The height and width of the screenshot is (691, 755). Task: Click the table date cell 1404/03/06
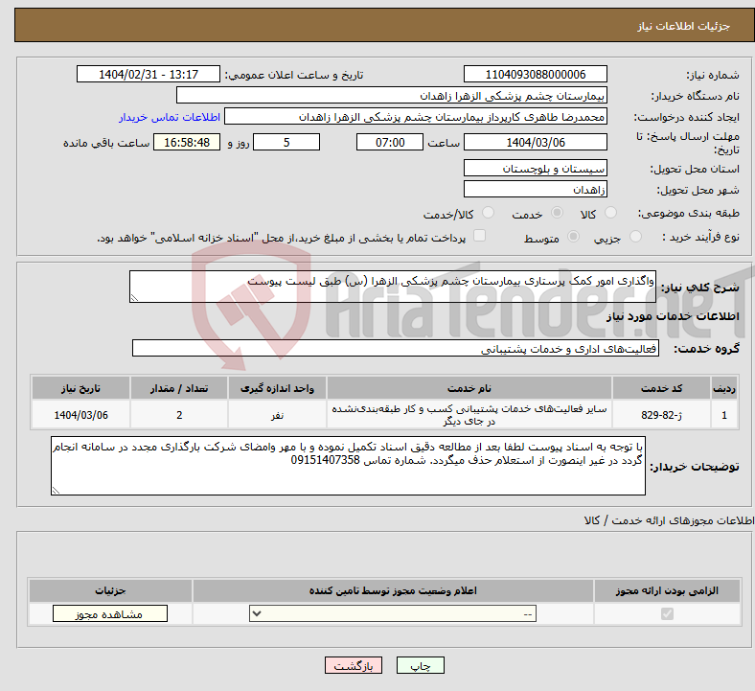point(80,415)
